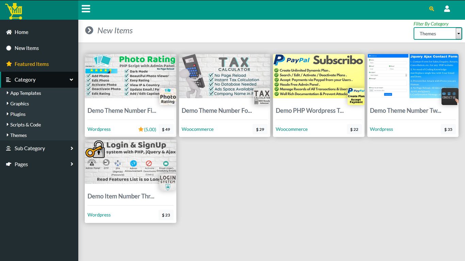Viewport: 465px width, 261px height.
Task: Expand the Sub Category menu chevron
Action: pyautogui.click(x=72, y=148)
